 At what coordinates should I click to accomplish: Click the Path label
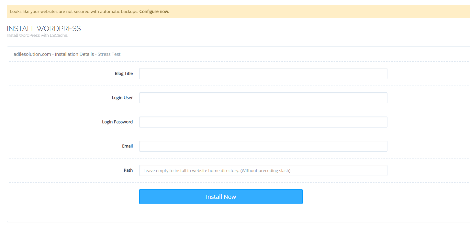click(x=128, y=170)
